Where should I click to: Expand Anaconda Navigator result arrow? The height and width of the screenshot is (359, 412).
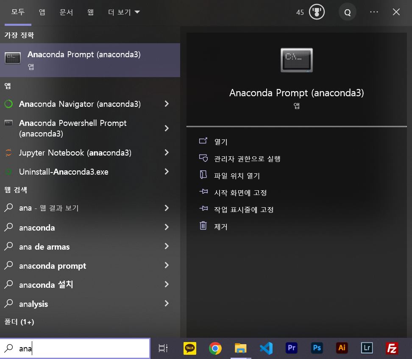coord(167,104)
